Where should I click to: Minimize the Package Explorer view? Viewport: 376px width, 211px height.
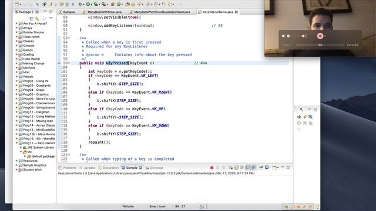[x=45, y=11]
